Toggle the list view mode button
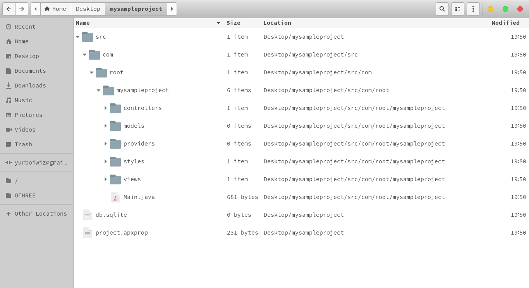Screen dimensions: 529x288 [x=458, y=9]
